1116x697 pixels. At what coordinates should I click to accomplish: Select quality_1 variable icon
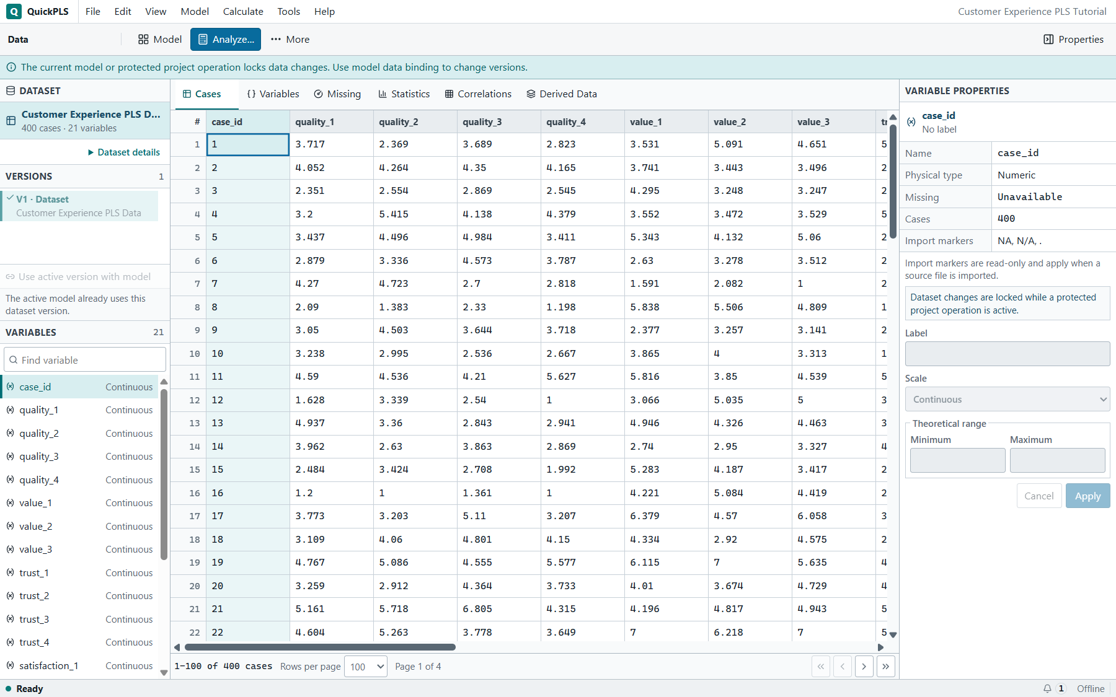click(11, 410)
